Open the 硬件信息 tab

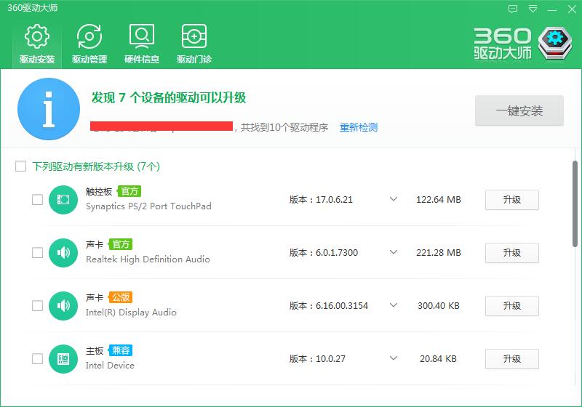(142, 44)
